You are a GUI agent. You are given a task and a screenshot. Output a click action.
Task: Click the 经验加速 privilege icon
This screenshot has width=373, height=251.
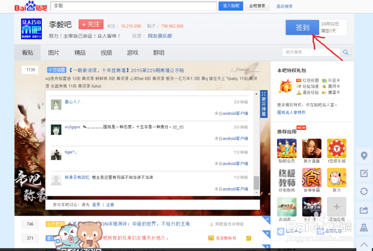(299, 86)
